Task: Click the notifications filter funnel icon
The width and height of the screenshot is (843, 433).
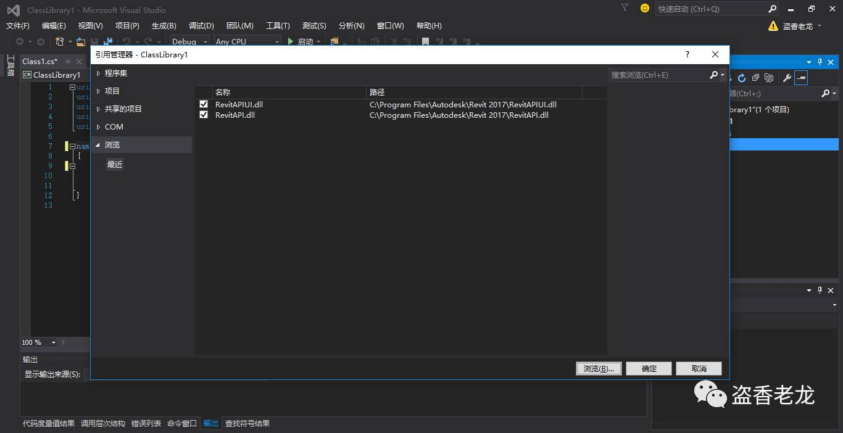Action: tap(625, 8)
